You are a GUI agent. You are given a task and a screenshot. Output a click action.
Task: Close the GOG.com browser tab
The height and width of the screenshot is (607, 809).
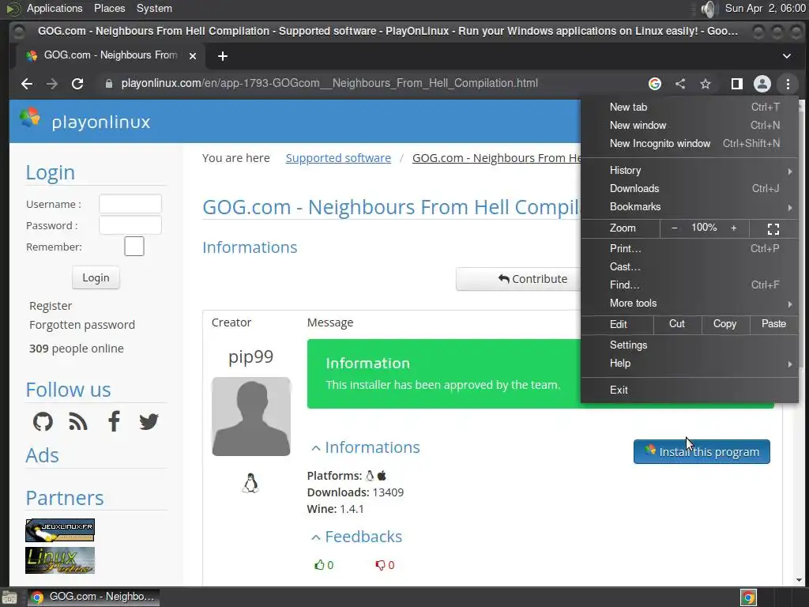[193, 56]
